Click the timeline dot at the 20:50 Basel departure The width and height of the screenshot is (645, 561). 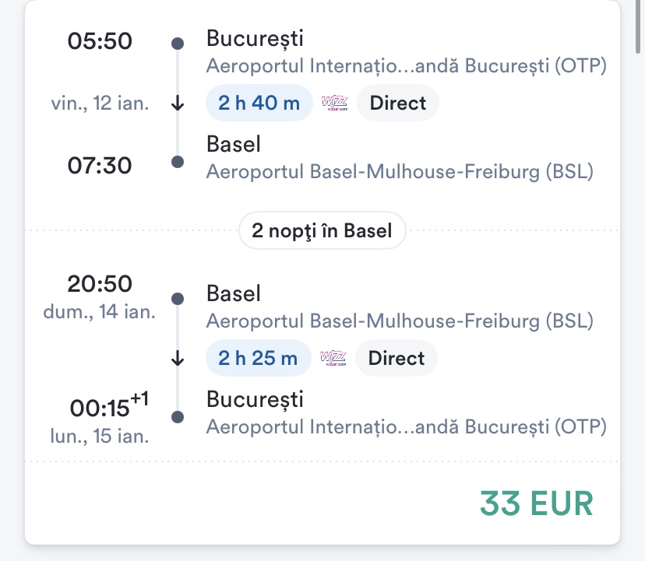pos(178,298)
